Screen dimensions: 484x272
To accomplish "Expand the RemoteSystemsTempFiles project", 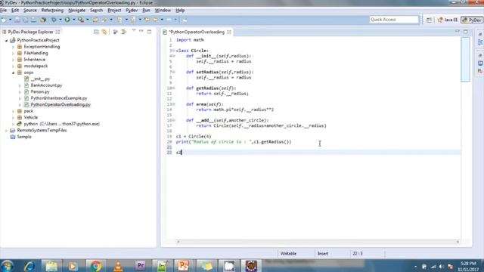I will pos(6,131).
